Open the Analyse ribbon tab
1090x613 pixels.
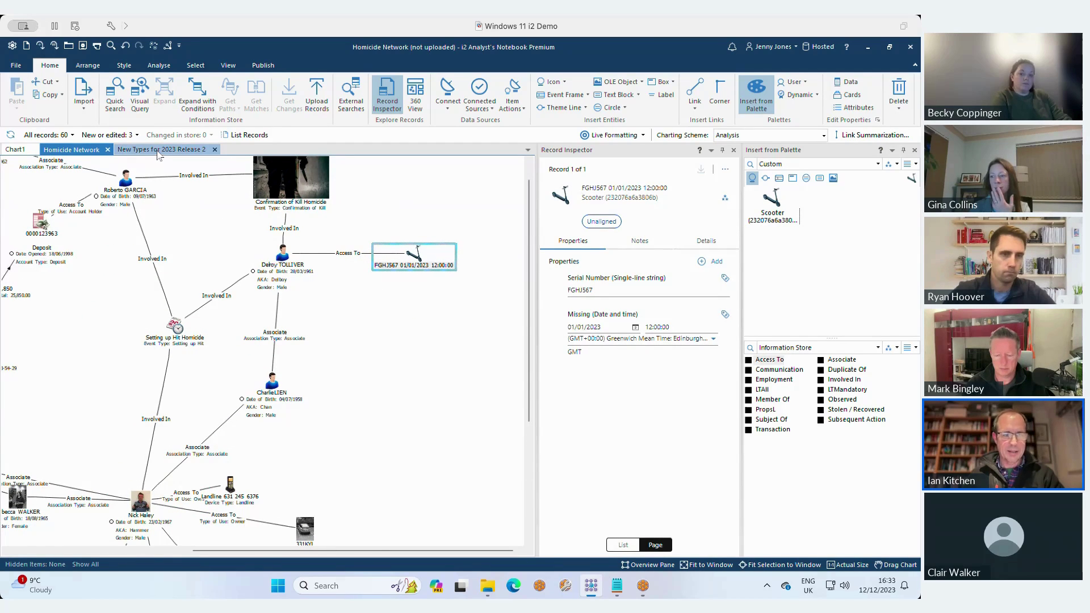click(159, 65)
